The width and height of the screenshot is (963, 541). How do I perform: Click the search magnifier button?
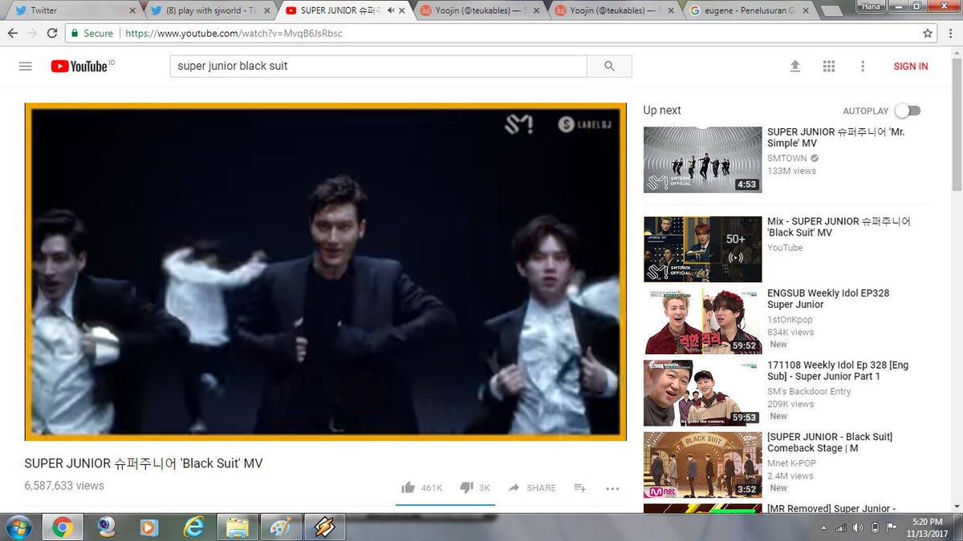(609, 67)
